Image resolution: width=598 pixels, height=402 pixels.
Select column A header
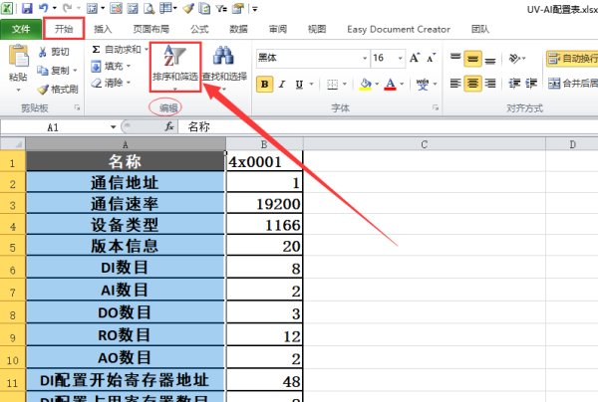(126, 144)
